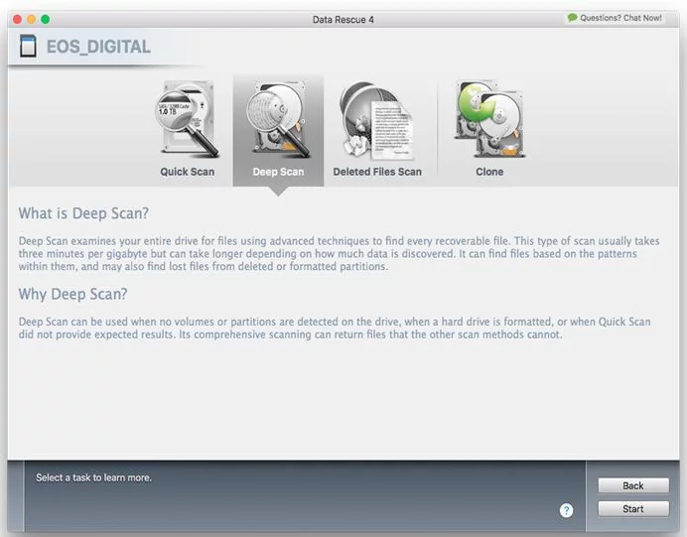Choose the Deleted Files Scan trash icon
Screen dimensions: 687x537
click(x=377, y=120)
